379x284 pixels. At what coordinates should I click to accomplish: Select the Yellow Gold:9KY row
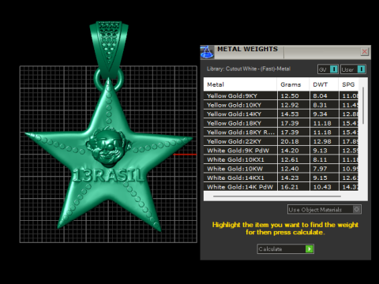coord(281,95)
